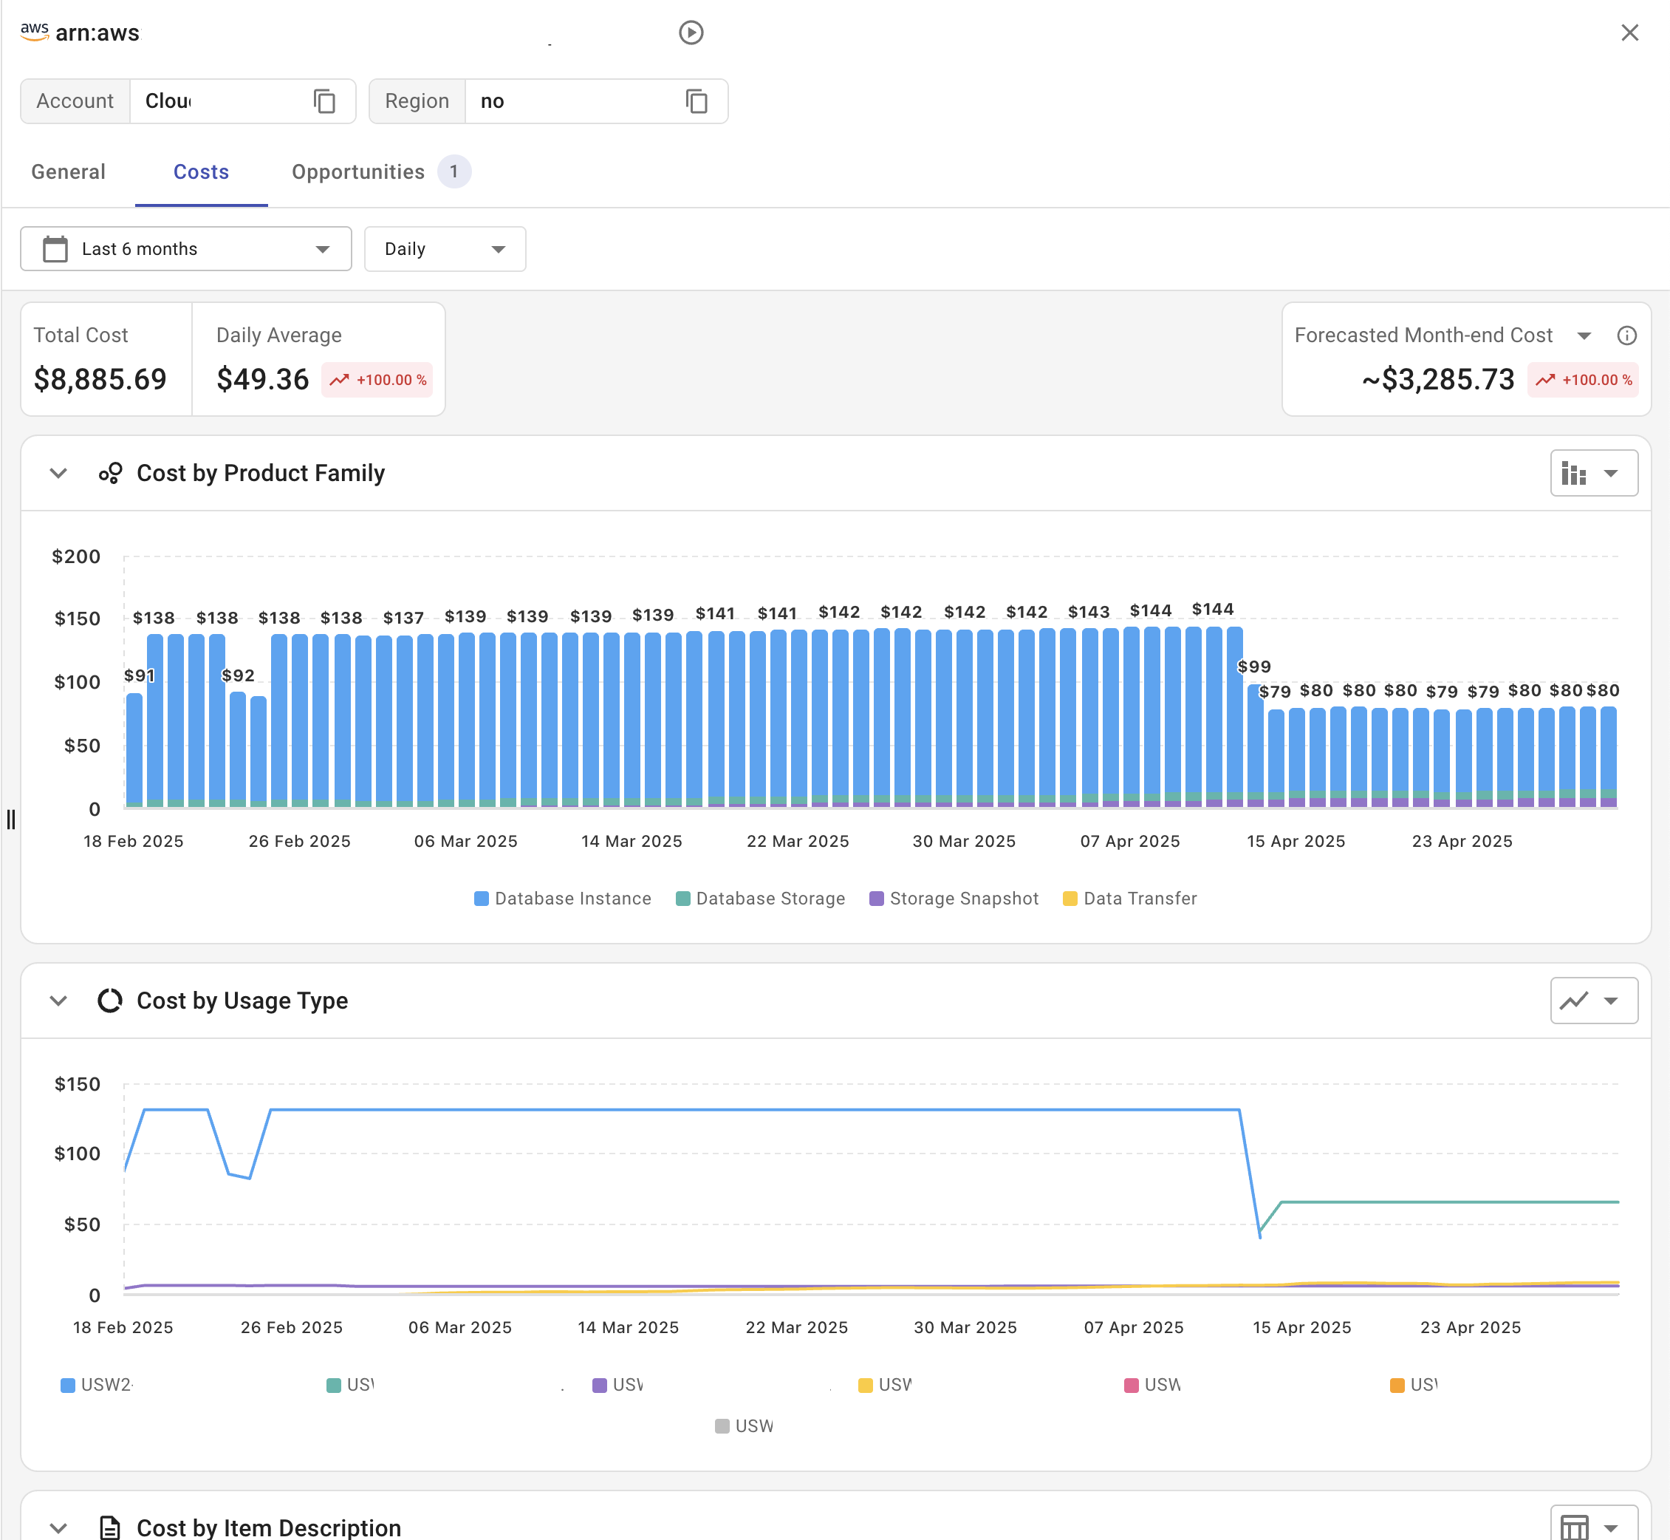Open table view selector for Item Description
This screenshot has height=1540, width=1670.
[x=1592, y=1527]
